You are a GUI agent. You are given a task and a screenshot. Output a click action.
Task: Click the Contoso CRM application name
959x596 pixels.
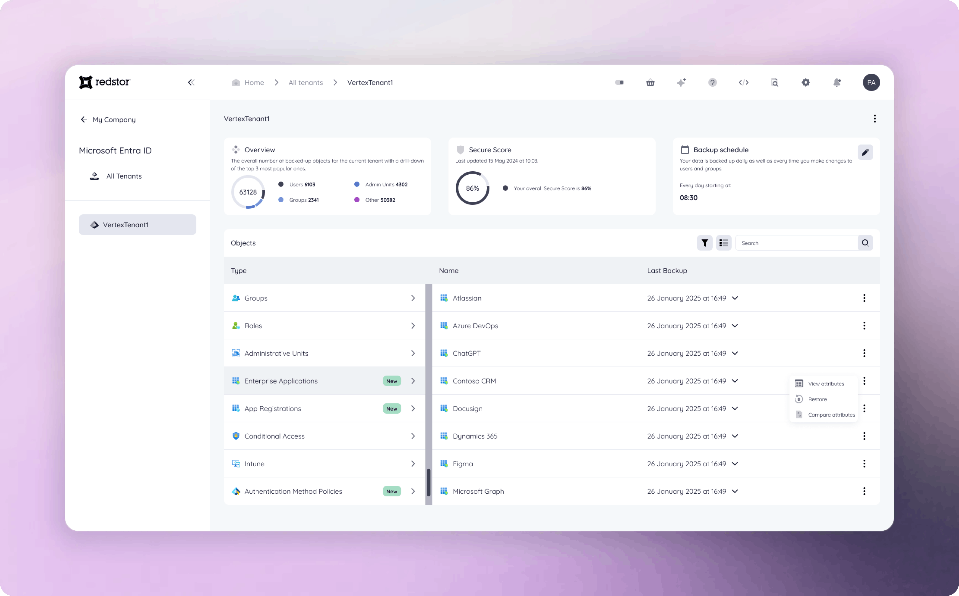(x=474, y=381)
